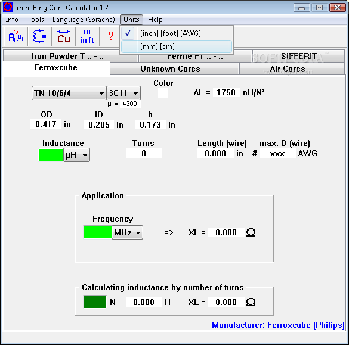Open the MHz frequency unit dropdown
The height and width of the screenshot is (345, 349).
tap(127, 232)
